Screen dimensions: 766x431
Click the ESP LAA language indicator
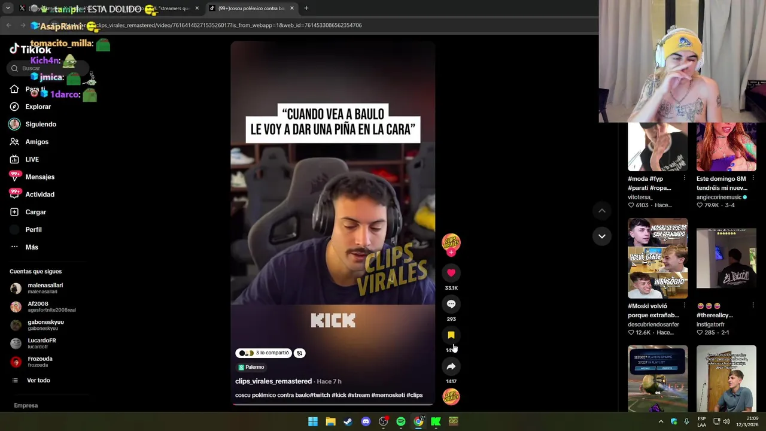point(701,421)
